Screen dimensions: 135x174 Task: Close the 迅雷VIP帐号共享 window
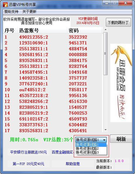125,3
